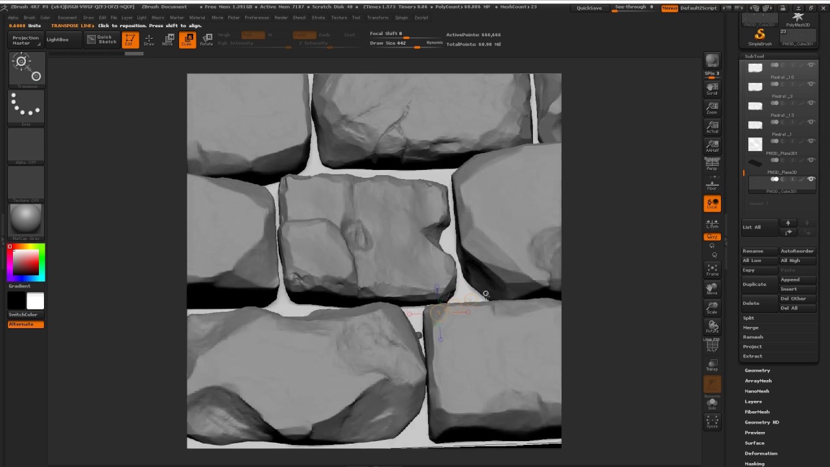Select the Scale mode in top shelf

187,40
